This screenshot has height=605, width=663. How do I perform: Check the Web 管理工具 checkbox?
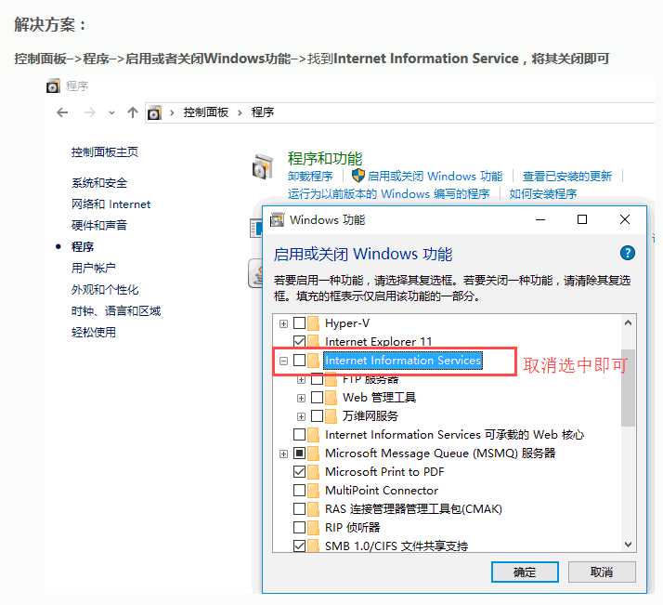318,397
